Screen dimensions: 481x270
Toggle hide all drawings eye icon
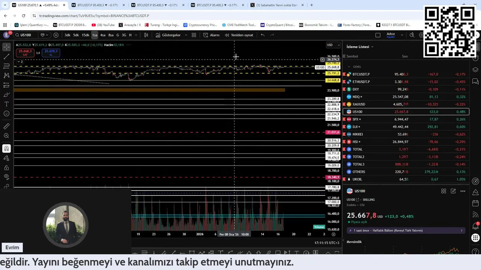[x=6, y=177]
